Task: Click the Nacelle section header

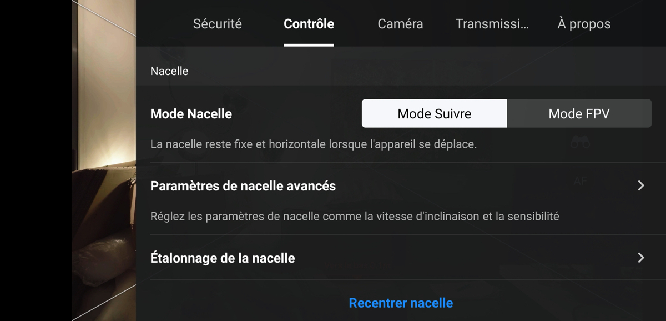Action: [169, 71]
